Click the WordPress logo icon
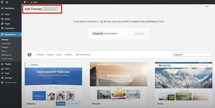This screenshot has width=215, height=108. coord(2,2)
